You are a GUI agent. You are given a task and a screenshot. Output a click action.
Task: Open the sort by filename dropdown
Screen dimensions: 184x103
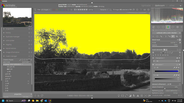click(x=104, y=10)
